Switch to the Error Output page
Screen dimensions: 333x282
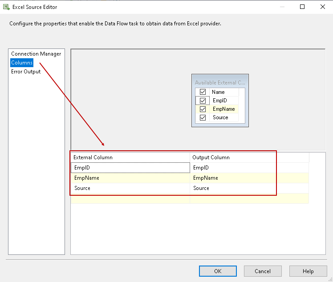pyautogui.click(x=26, y=72)
